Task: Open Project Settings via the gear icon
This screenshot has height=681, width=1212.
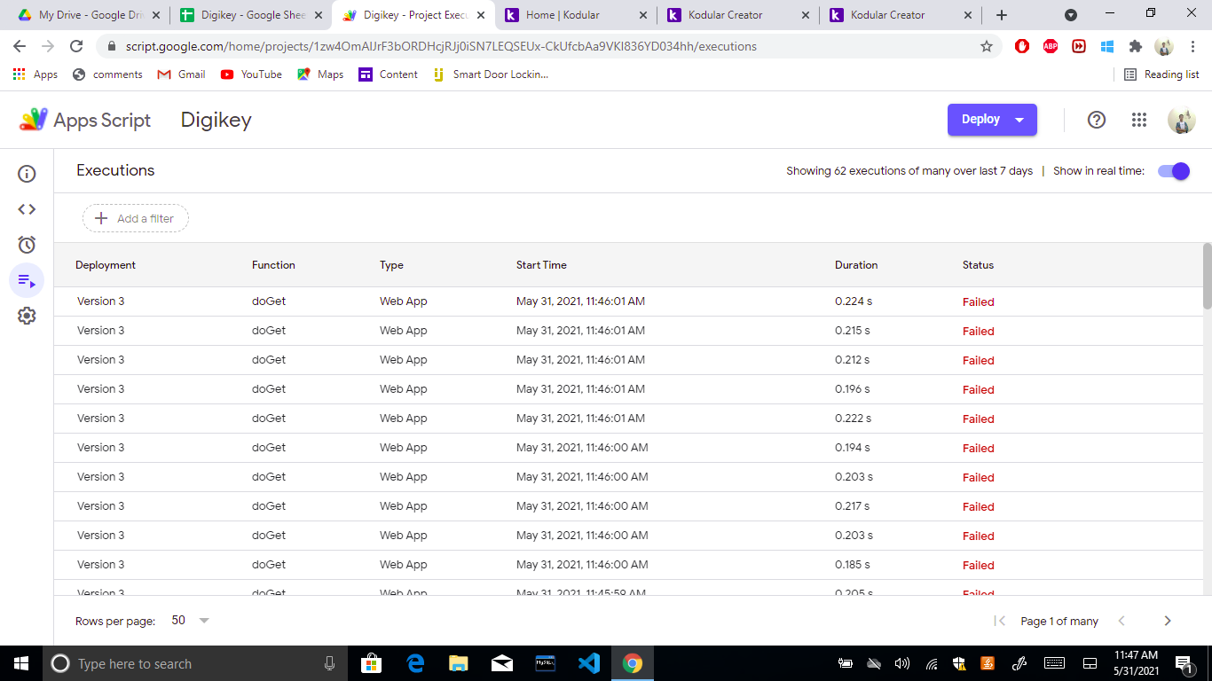Action: (x=27, y=316)
